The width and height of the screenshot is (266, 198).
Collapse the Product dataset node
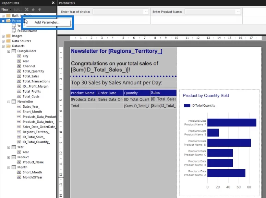click(9, 158)
